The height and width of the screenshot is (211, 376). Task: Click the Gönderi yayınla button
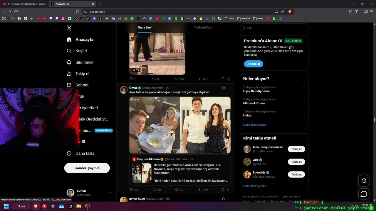[x=87, y=168]
